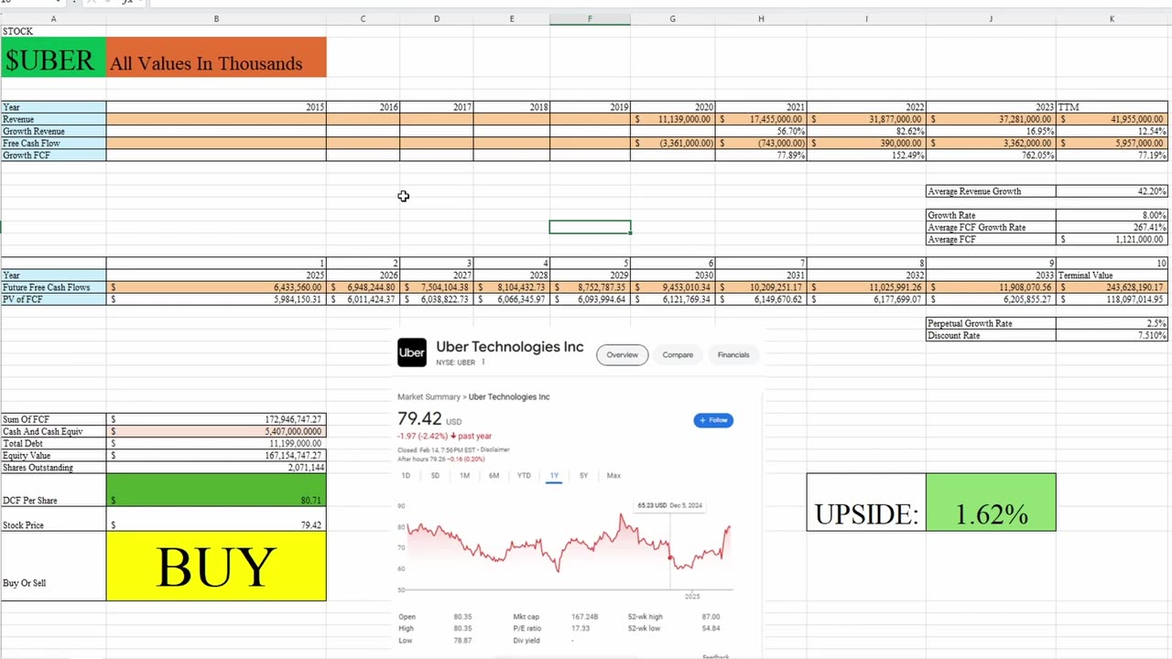Click Average FCF Growth Rate value 267.41%

1112,227
